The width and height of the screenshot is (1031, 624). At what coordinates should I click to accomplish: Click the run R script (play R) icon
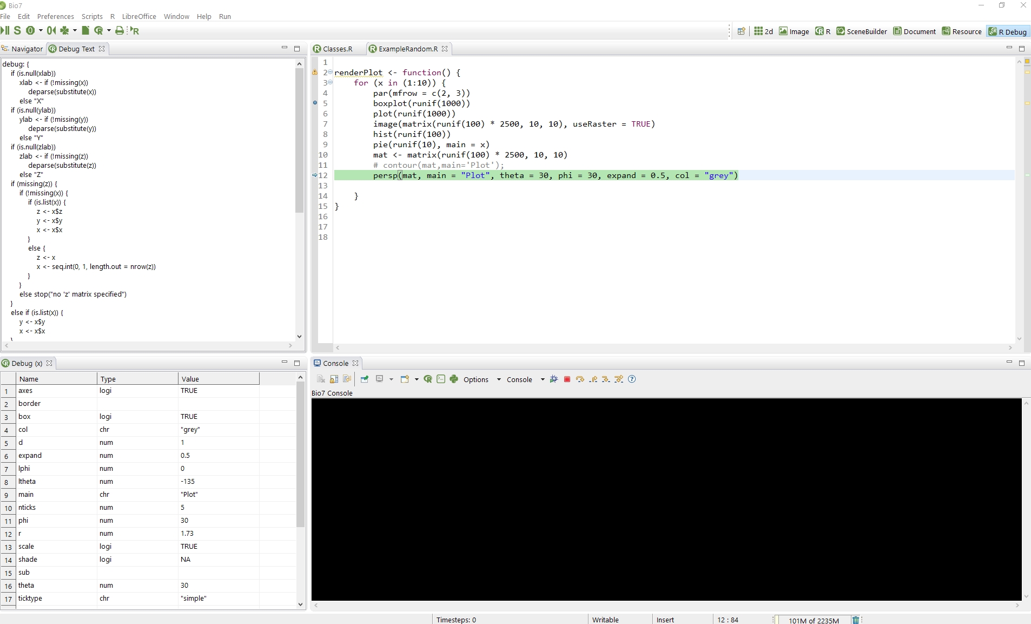134,30
